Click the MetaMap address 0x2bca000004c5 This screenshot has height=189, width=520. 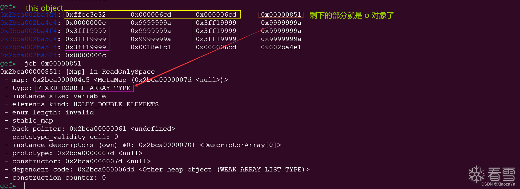pos(61,80)
